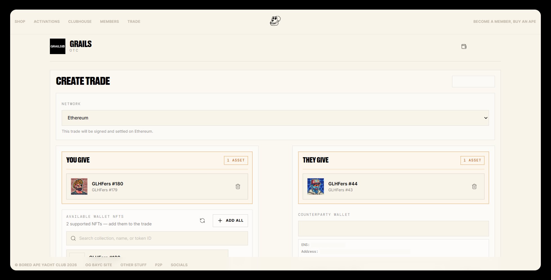
Task: Click the GRAILS heading text
Action: [81, 44]
